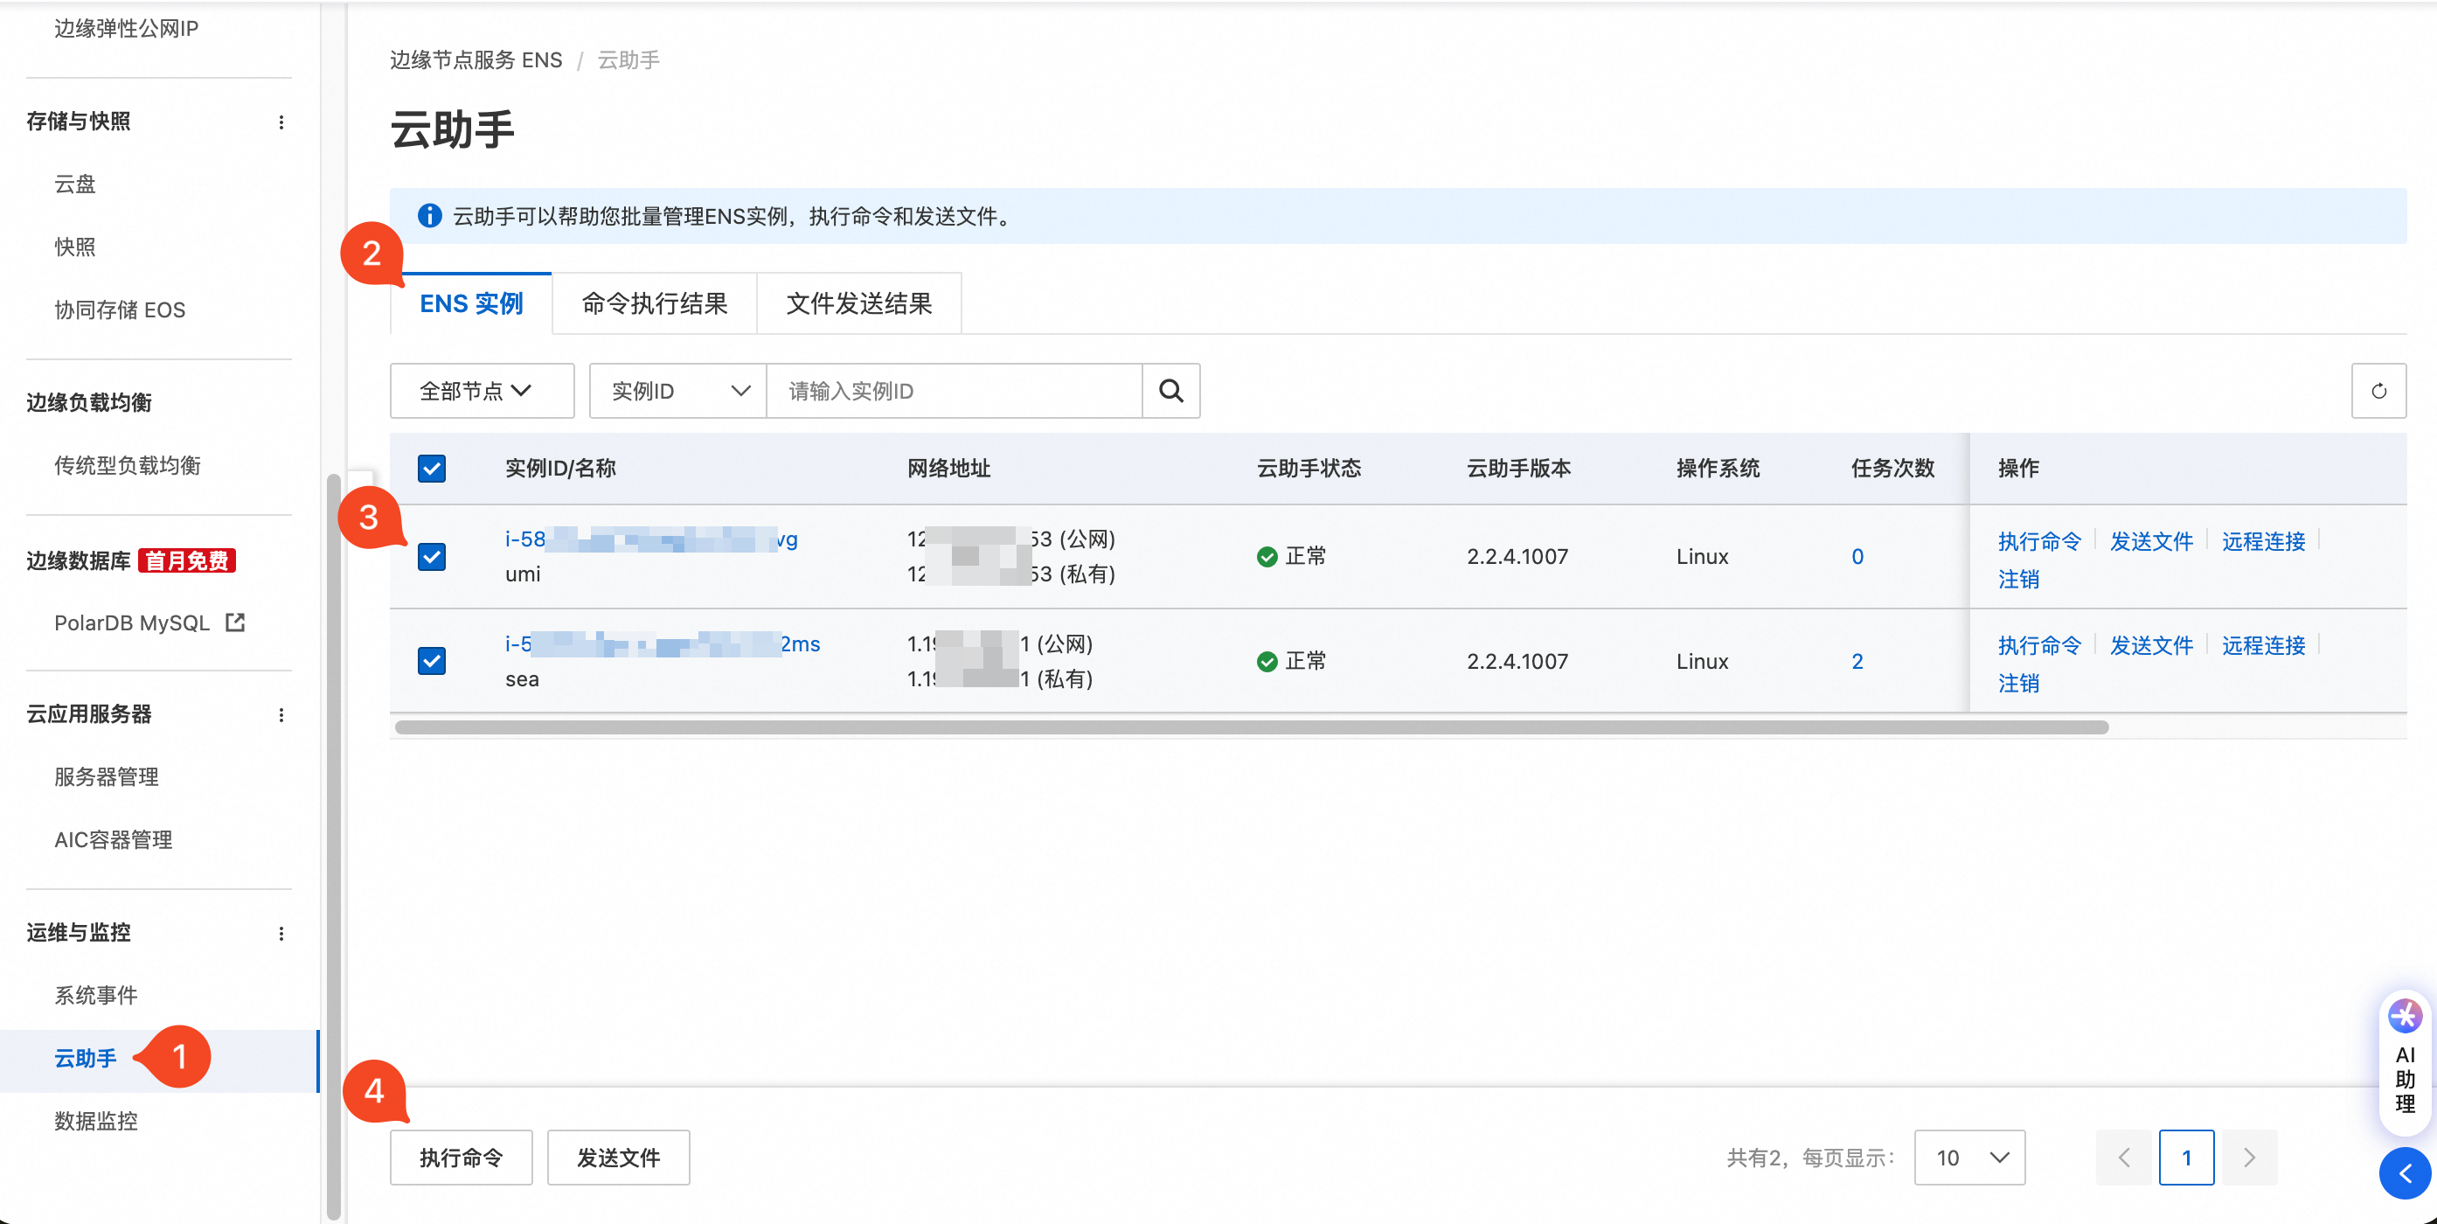Open the 存储与快照 three-dot menu

pos(281,122)
